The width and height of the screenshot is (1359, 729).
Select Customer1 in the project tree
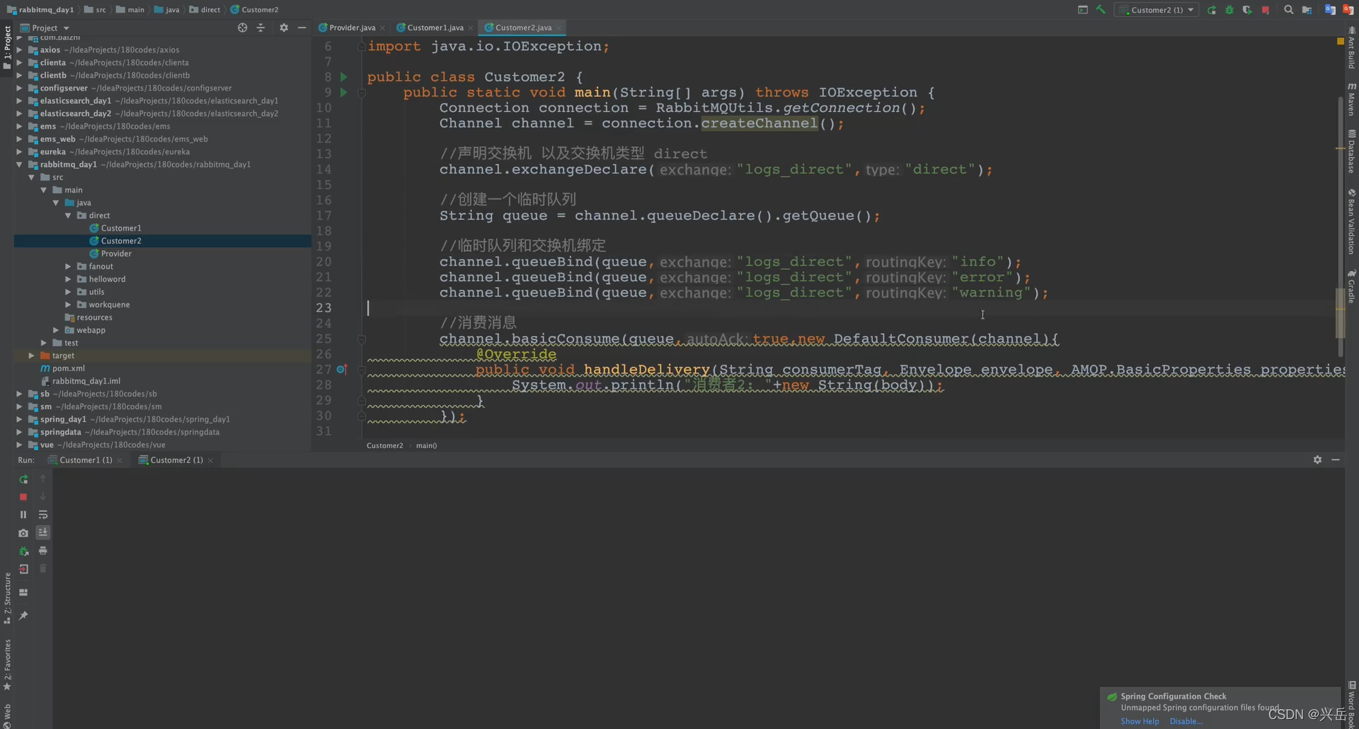coord(120,228)
